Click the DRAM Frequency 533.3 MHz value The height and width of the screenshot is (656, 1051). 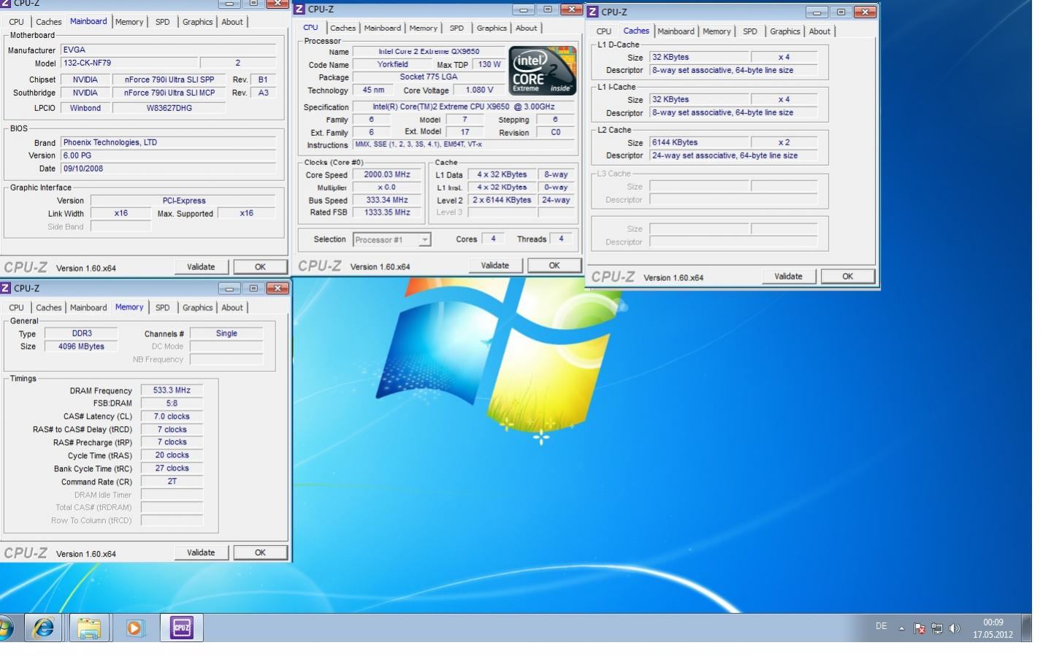(x=172, y=390)
